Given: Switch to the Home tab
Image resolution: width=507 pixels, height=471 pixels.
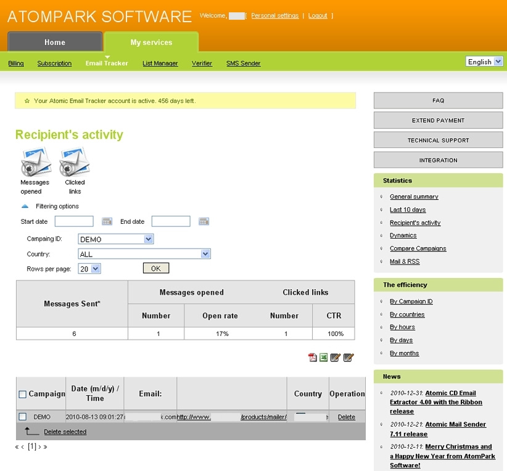Looking at the screenshot, I should [55, 42].
